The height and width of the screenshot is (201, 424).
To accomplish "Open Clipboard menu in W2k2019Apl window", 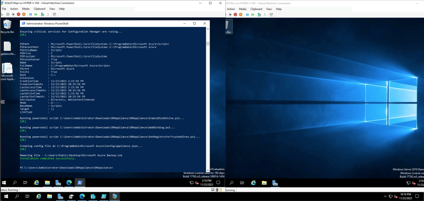I will 39,9.
